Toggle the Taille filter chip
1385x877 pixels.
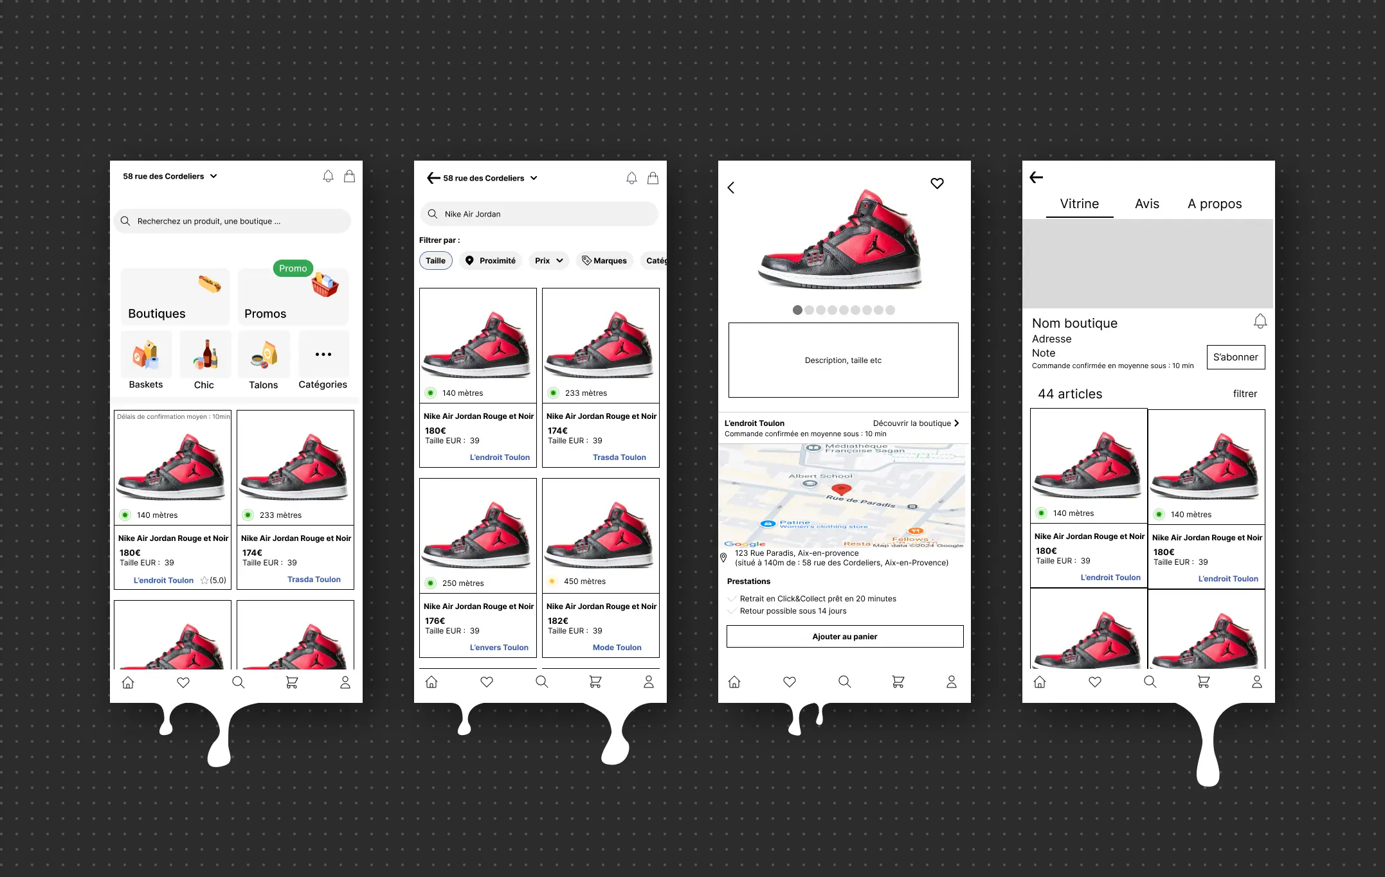click(435, 260)
